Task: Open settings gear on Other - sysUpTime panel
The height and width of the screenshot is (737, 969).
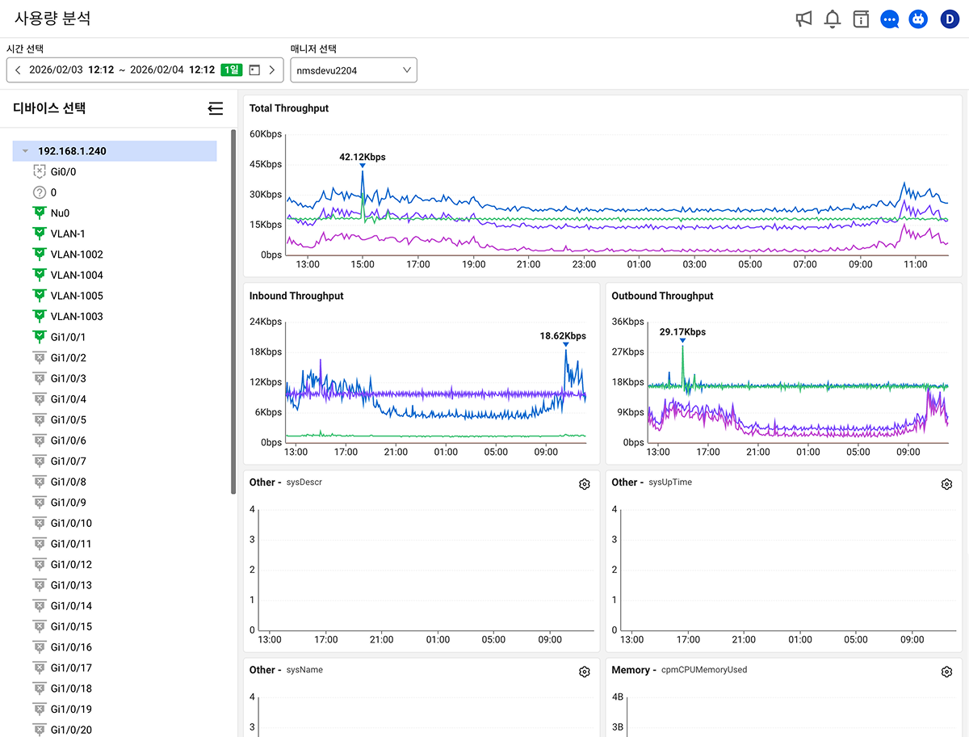Action: [x=946, y=483]
